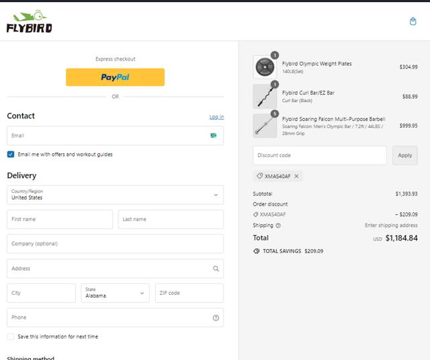This screenshot has height=360, width=430.
Task: Focus the Discount code field
Action: 320,155
